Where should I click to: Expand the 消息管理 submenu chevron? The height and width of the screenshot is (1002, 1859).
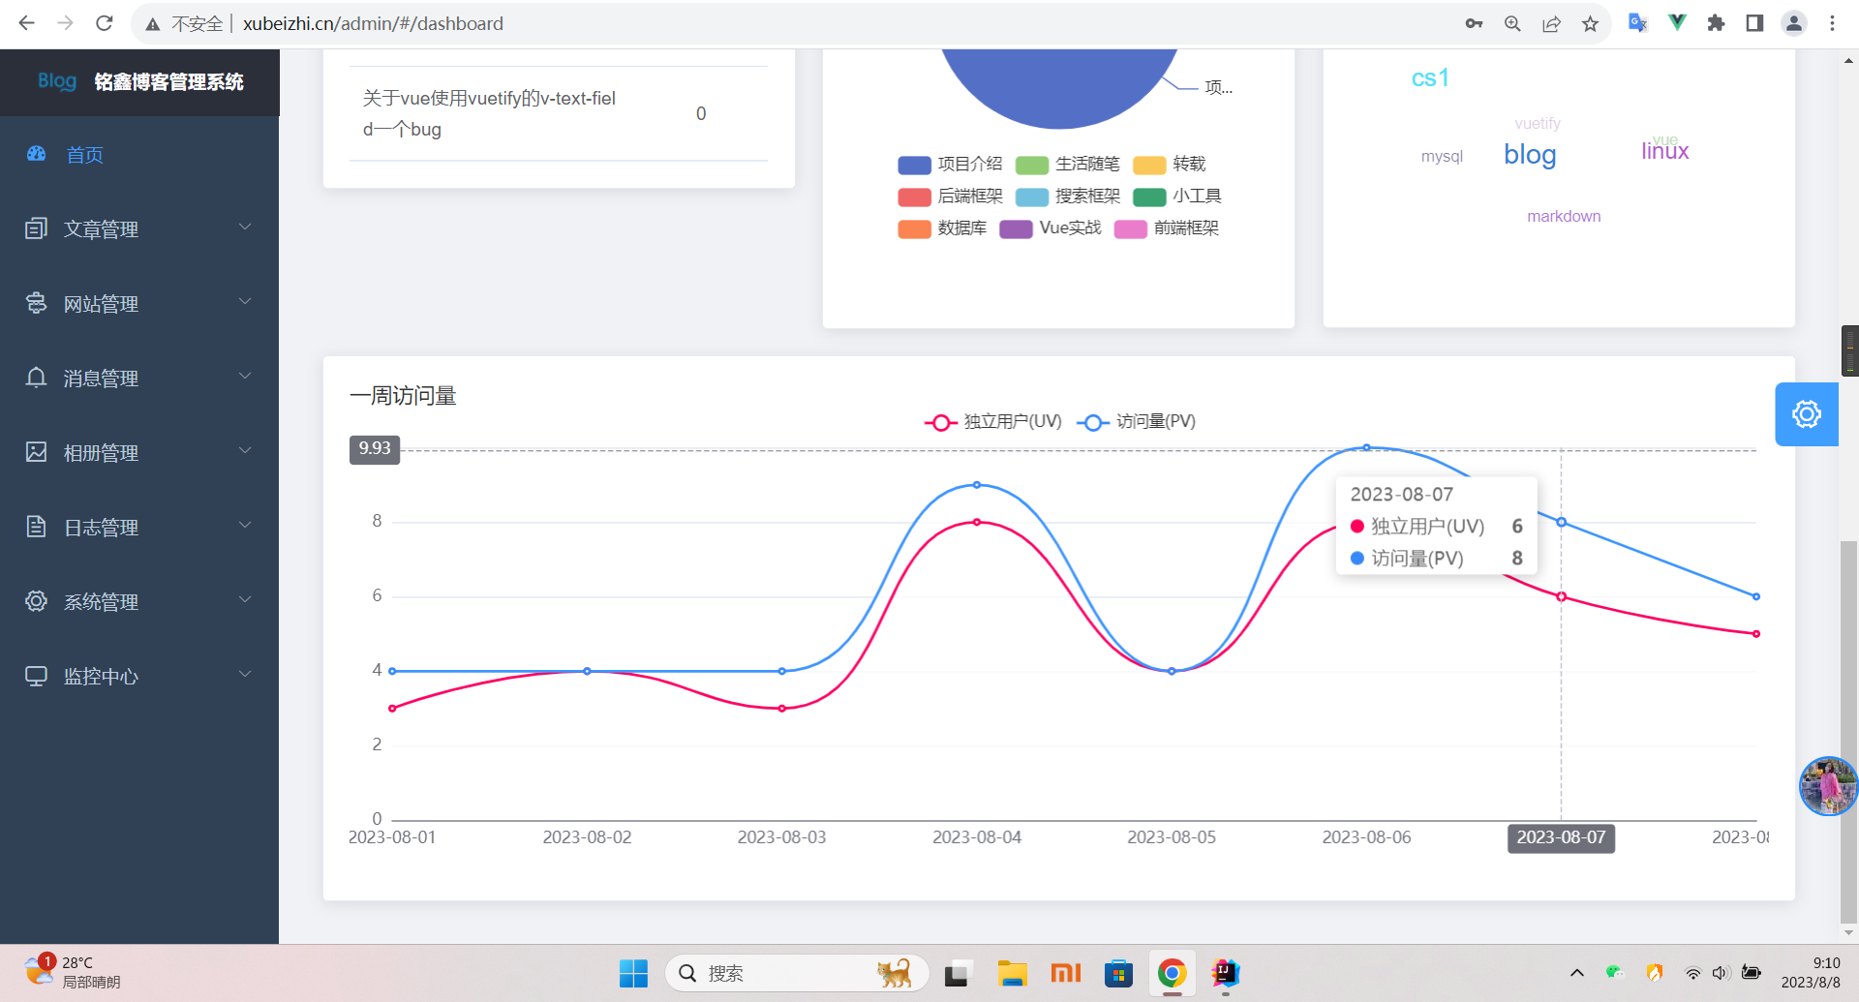[x=245, y=376]
